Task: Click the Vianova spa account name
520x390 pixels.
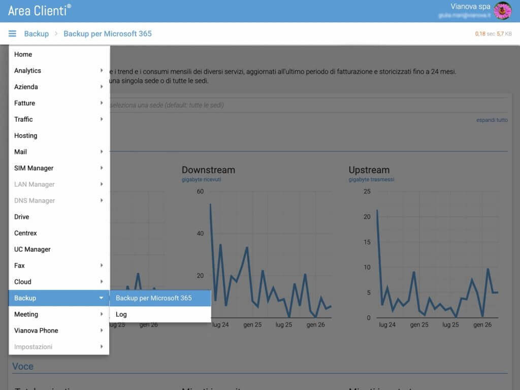Action: pos(470,6)
